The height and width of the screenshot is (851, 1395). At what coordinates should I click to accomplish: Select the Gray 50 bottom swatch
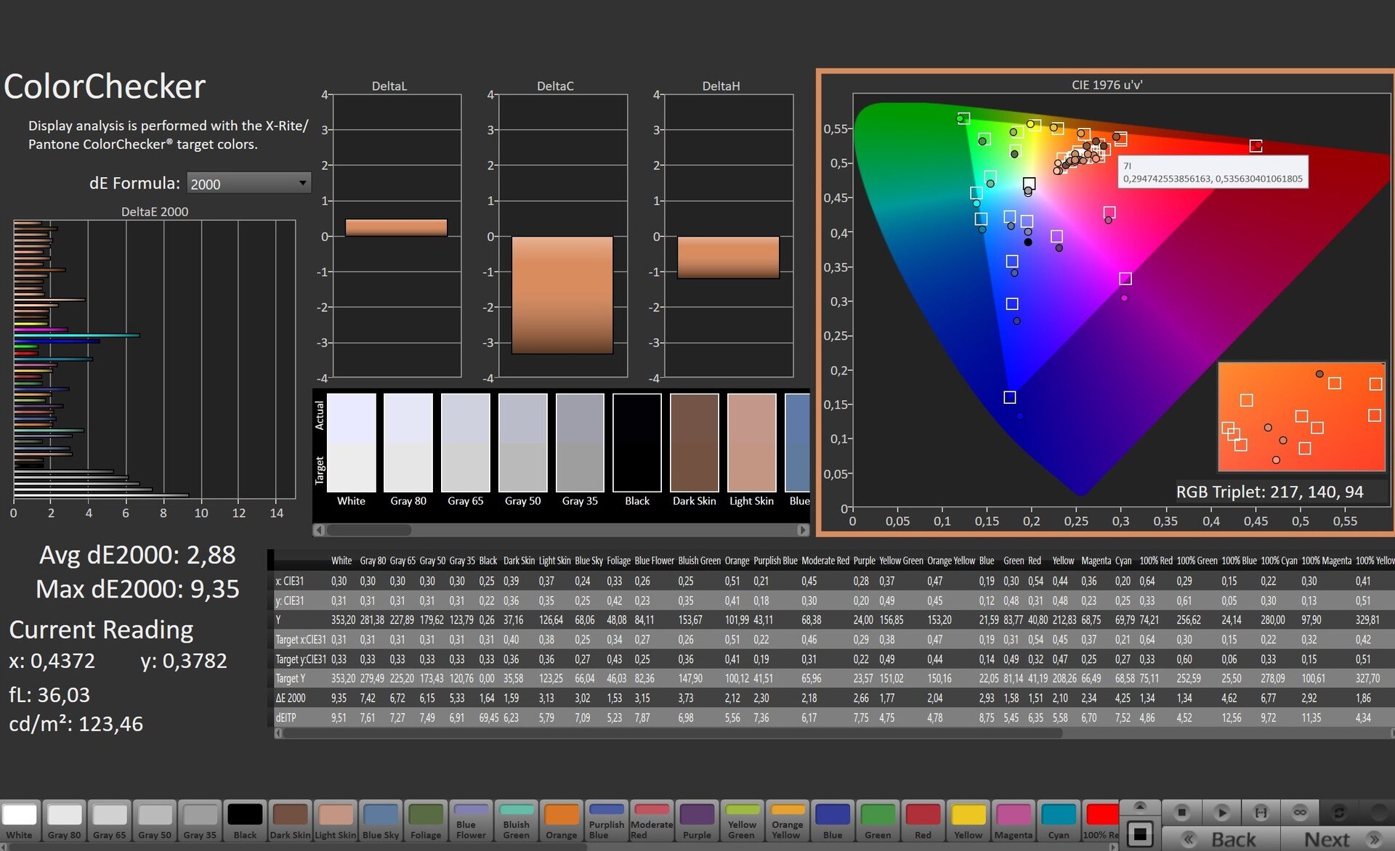click(x=155, y=821)
